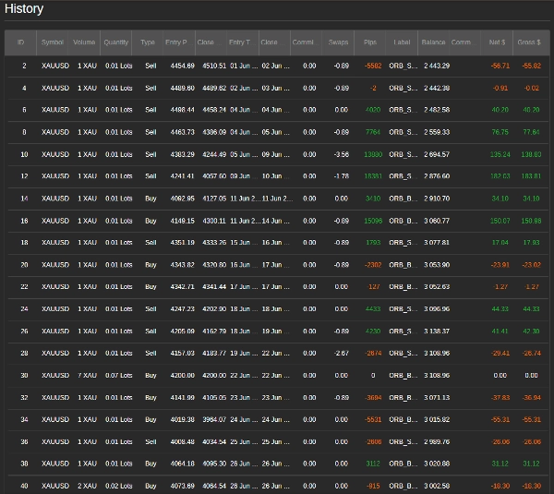Click entry price 4149.15
The width and height of the screenshot is (554, 494).
point(182,221)
